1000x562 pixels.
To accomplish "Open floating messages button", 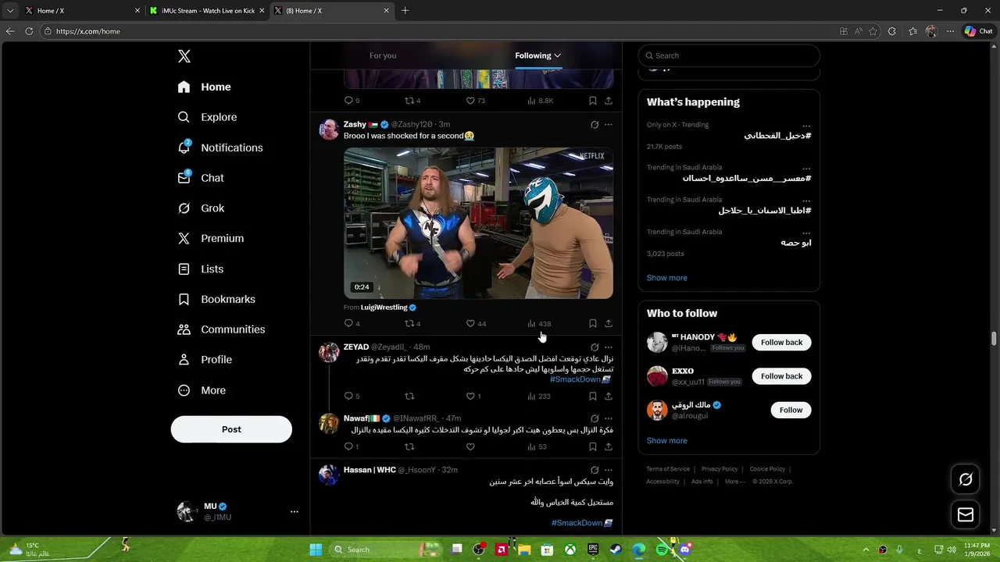I will click(x=966, y=514).
